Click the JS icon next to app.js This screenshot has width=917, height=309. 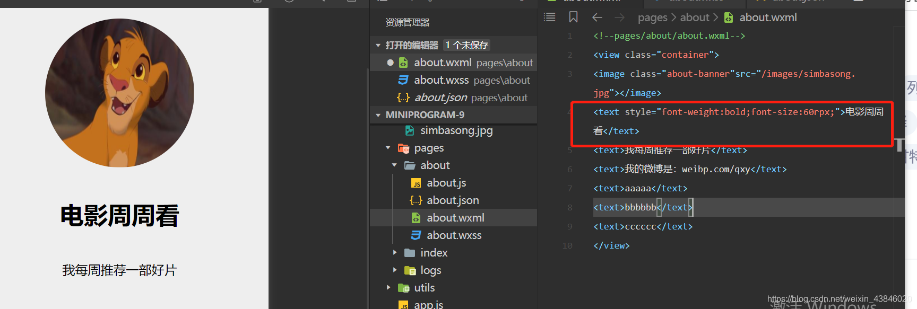403,305
